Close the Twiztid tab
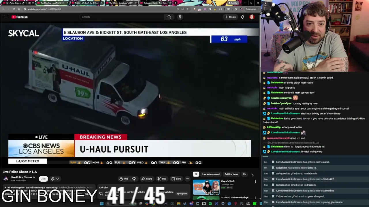The width and height of the screenshot is (369, 207). click(x=101, y=3)
